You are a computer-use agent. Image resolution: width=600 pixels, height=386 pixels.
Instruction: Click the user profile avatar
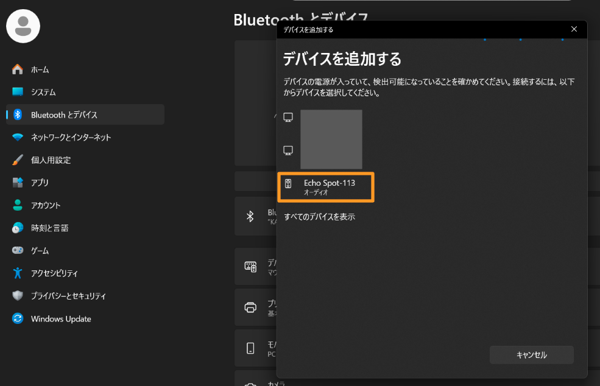[x=23, y=26]
